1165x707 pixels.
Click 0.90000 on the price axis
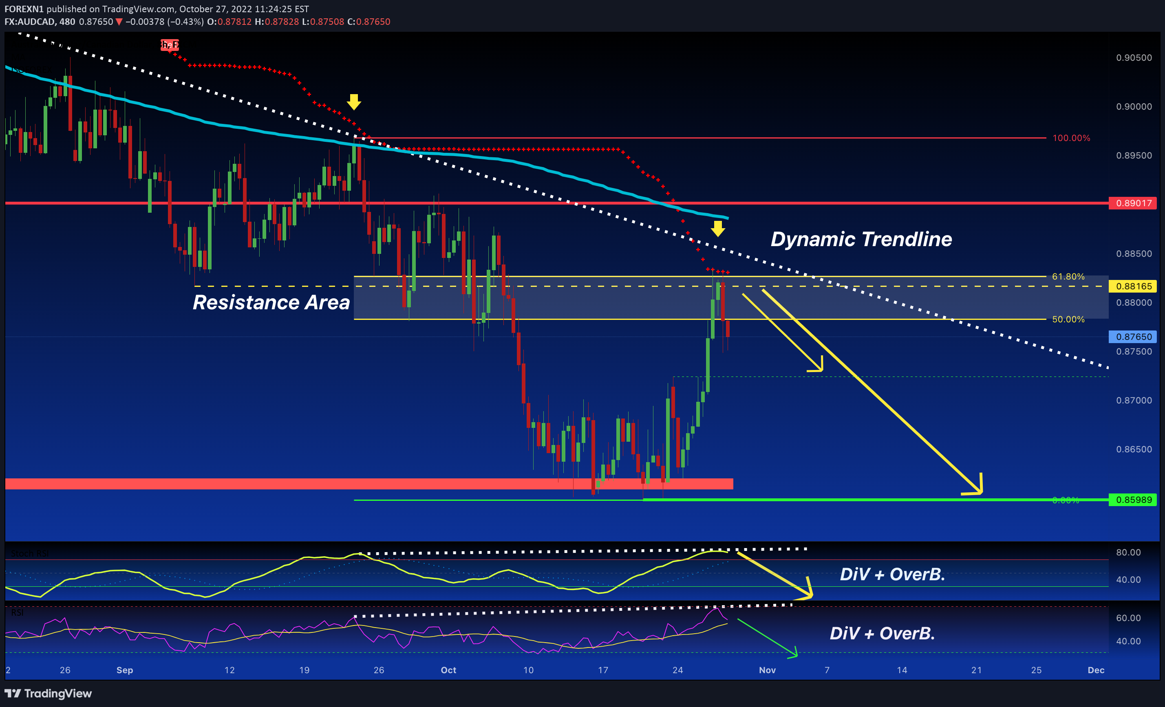click(x=1134, y=106)
